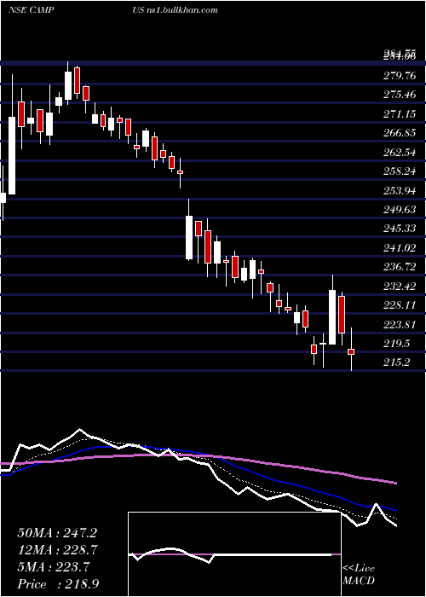Click the 232.42 axis label
The height and width of the screenshot is (597, 426).
point(400,286)
